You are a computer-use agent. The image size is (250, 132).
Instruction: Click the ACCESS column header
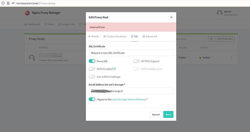coord(183,48)
